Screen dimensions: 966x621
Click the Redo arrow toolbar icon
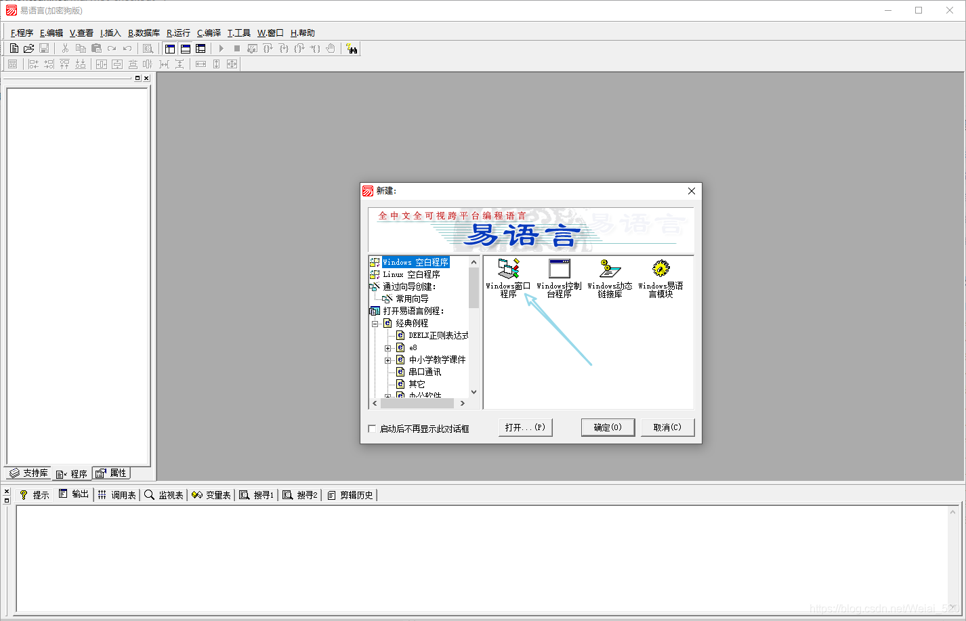(112, 48)
